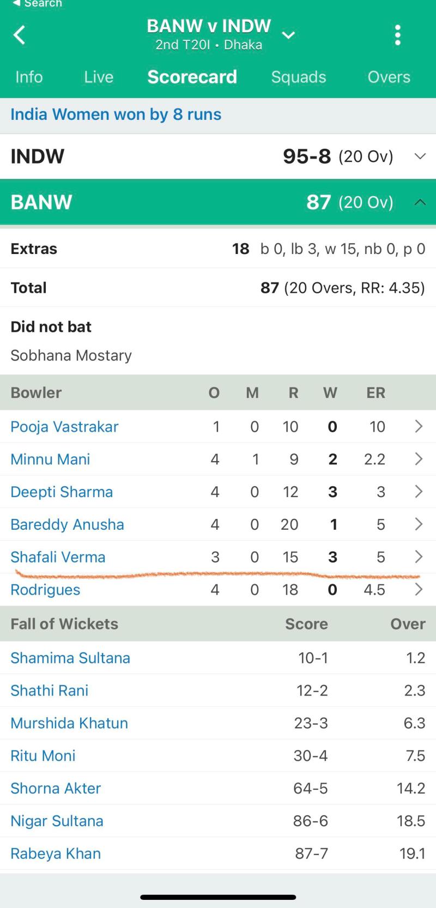Open the Overs tab
Screen dimensions: 436x908
[389, 77]
